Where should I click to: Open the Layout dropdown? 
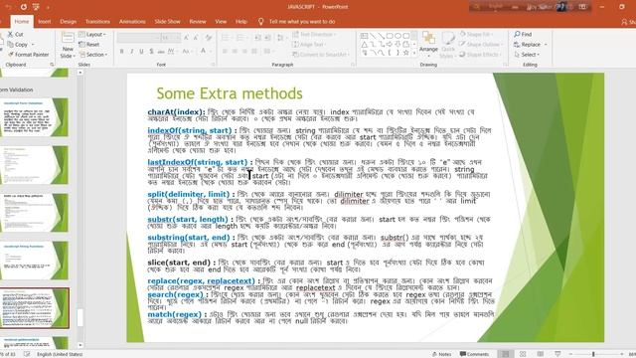tap(92, 35)
